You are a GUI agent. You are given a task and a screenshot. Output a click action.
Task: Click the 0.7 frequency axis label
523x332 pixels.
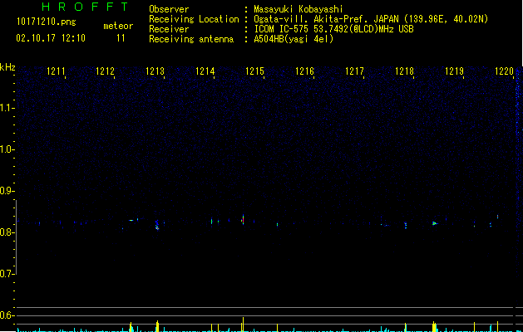7,274
